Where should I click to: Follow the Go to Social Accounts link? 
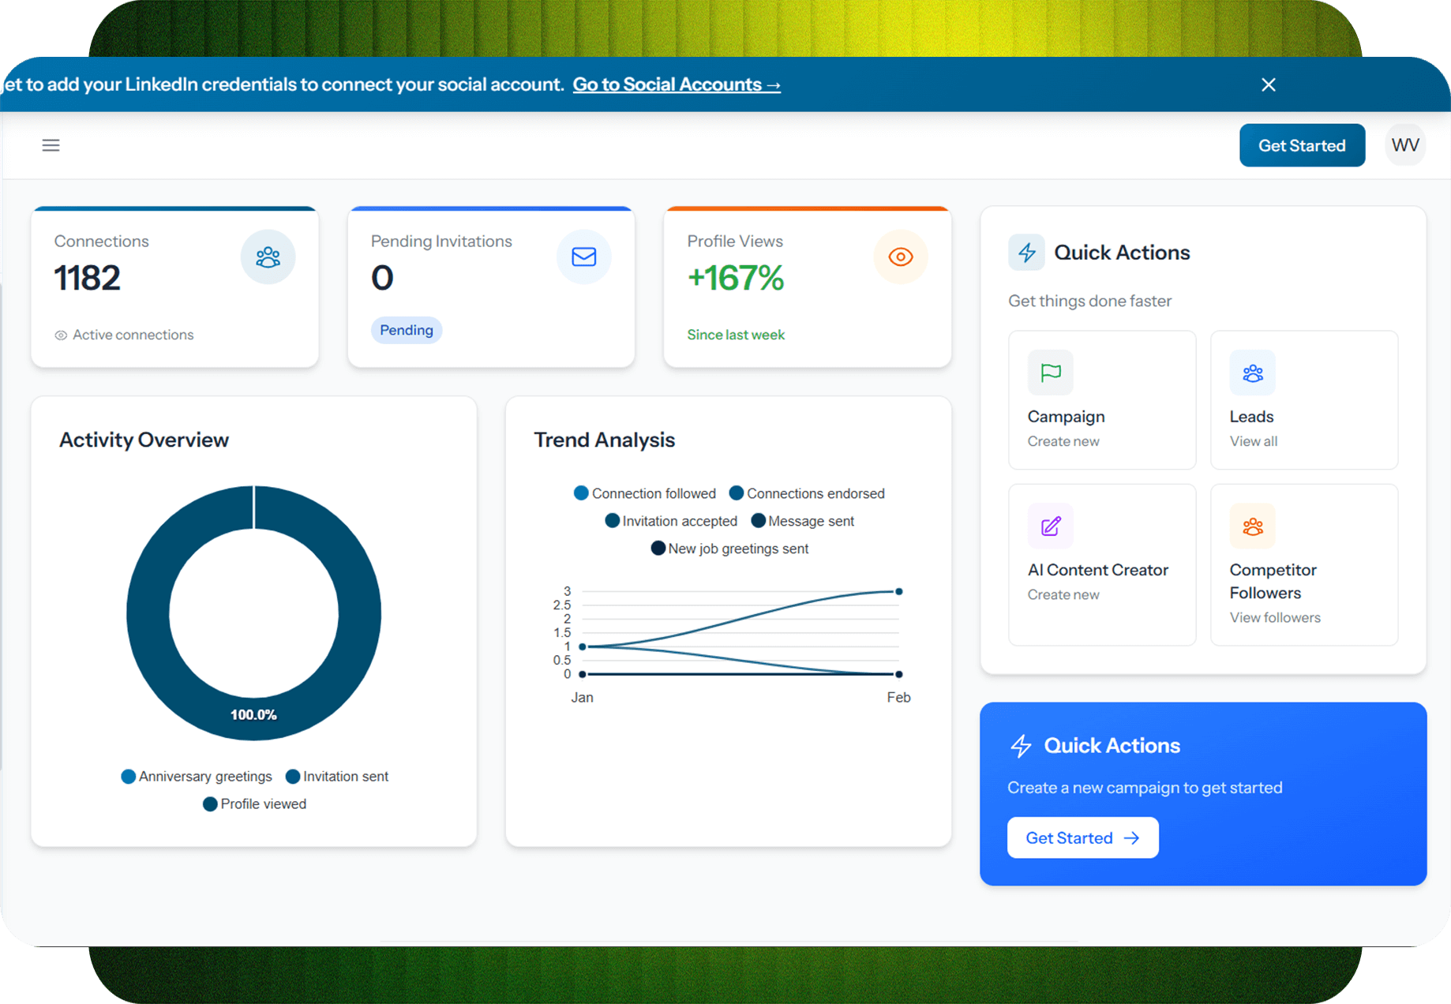pyautogui.click(x=676, y=84)
